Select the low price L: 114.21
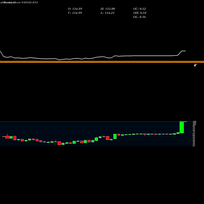The width and height of the screenshot is (204, 204). pos(107,13)
